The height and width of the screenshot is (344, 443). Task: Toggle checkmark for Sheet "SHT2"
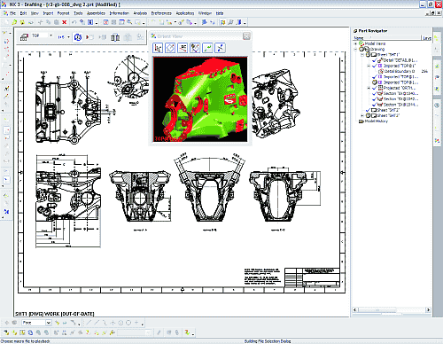coord(368,110)
